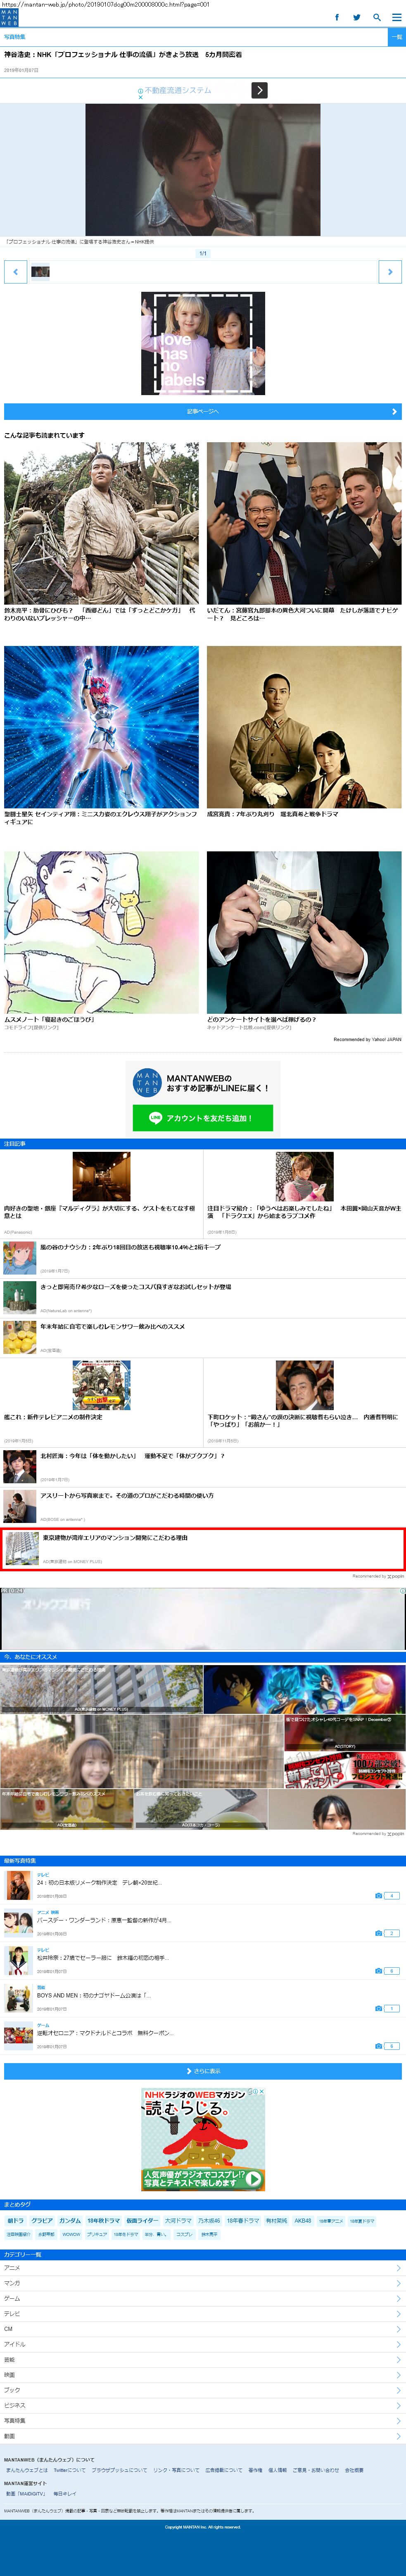Screen dimensions: 406x2576
Task: Click the 'love has no labels' ad banner
Action: click(x=203, y=343)
